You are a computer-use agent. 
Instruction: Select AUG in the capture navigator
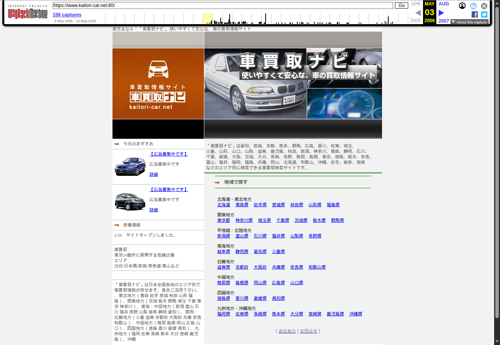point(444,4)
